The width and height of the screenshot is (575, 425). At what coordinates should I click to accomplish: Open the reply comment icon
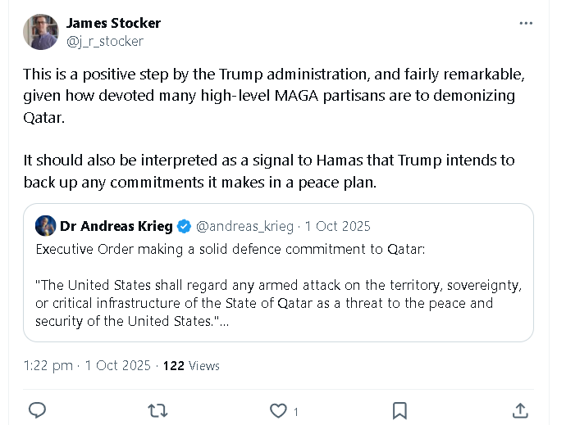point(37,410)
